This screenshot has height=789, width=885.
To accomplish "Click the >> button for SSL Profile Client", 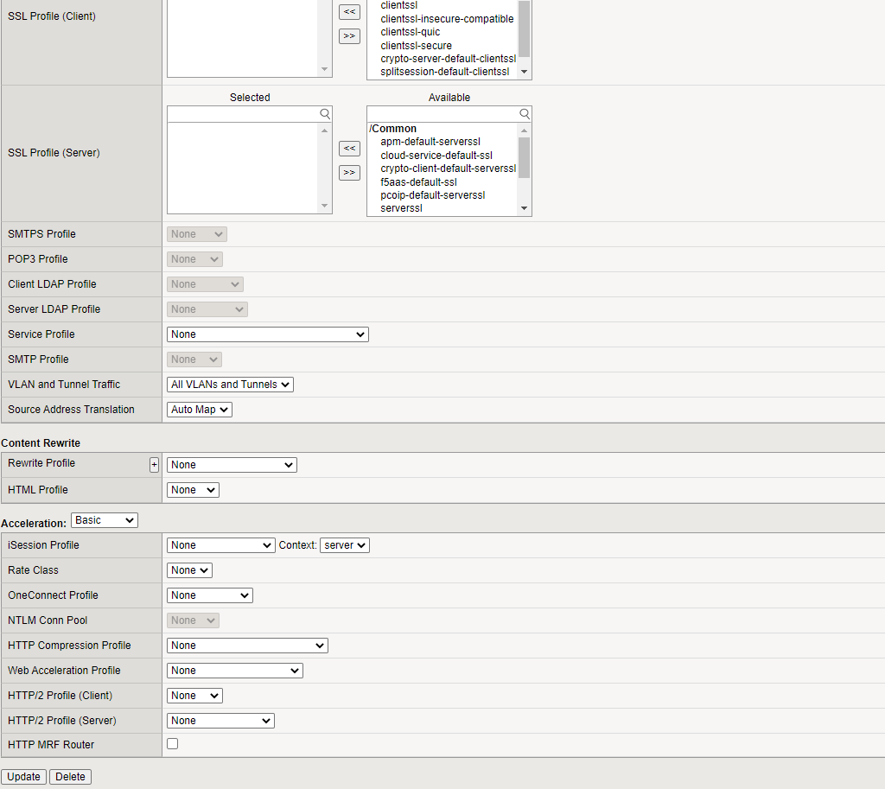I will [x=349, y=36].
